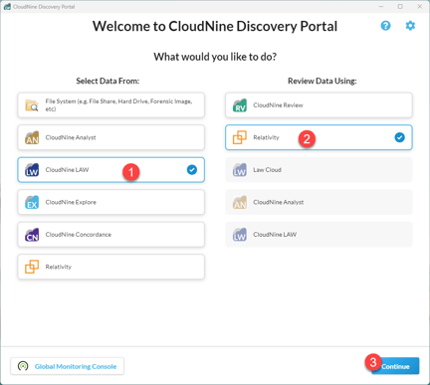
Task: Click the Continue button
Action: (395, 366)
